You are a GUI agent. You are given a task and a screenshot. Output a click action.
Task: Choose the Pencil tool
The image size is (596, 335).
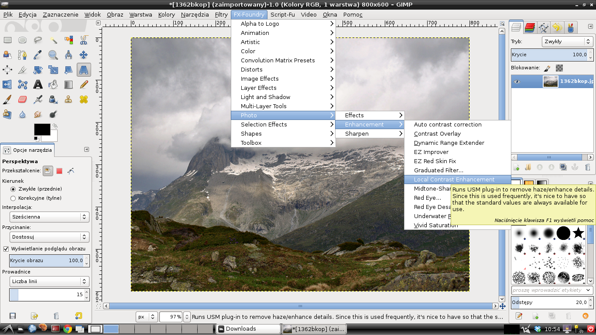tap(84, 85)
